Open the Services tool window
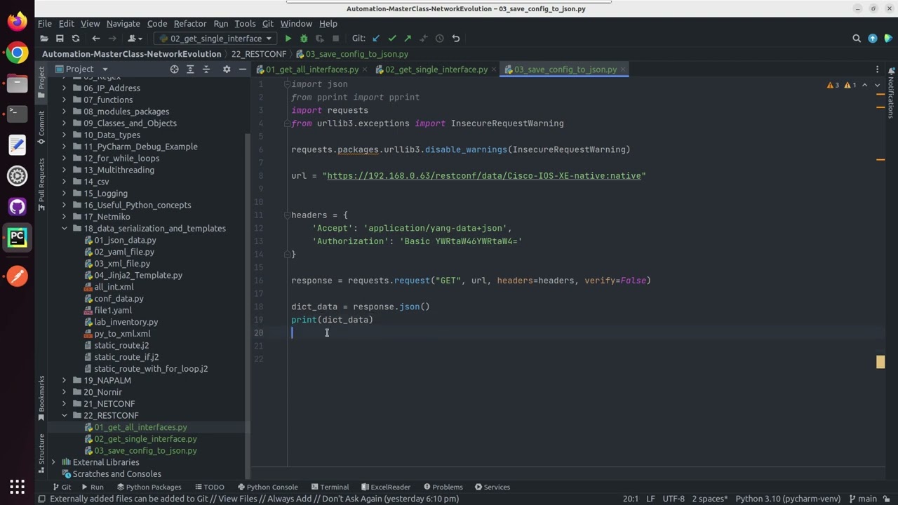Image resolution: width=898 pixels, height=505 pixels. (492, 487)
